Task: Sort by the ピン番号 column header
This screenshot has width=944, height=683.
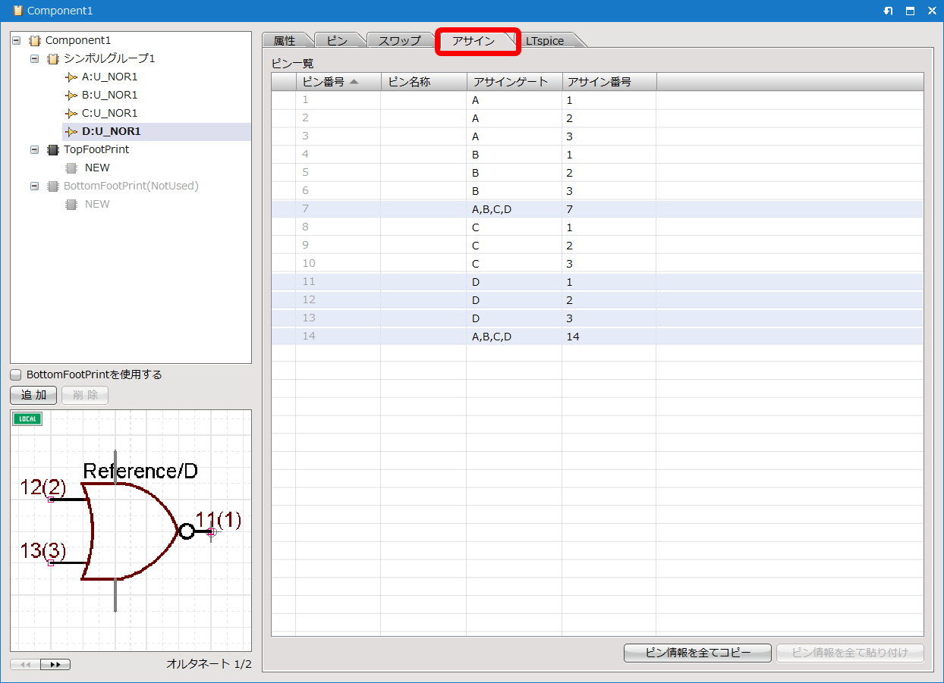Action: point(330,82)
